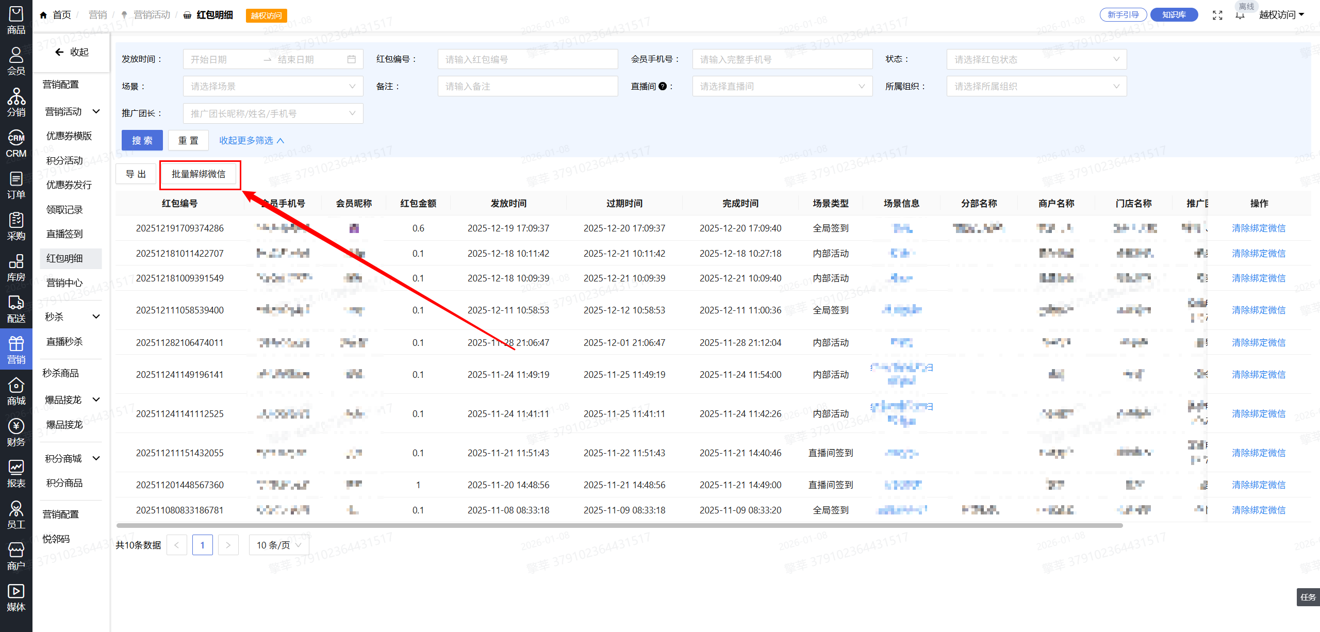Image resolution: width=1320 pixels, height=632 pixels.
Task: Open the 商品 sidebar icon
Action: (x=16, y=21)
